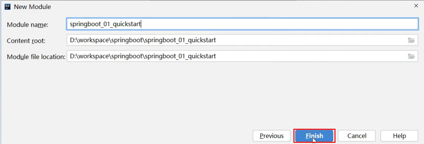Click the 'New Module' title text
This screenshot has width=424, height=144.
32,7
